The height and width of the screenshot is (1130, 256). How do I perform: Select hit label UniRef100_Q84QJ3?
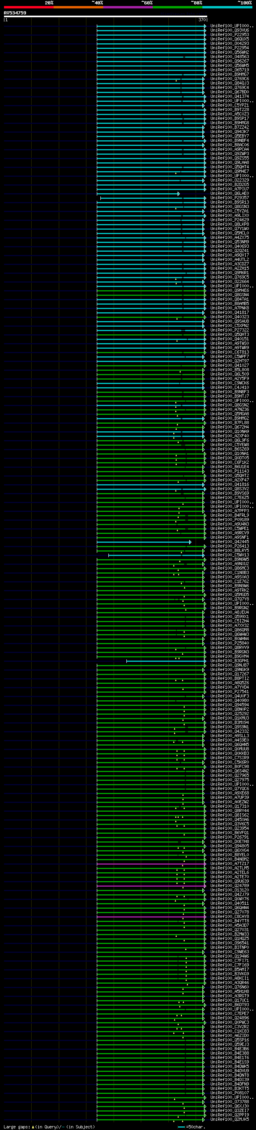tap(230, 83)
